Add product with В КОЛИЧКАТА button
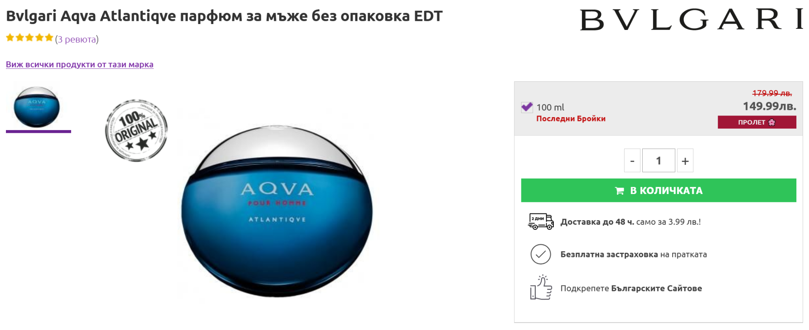This screenshot has width=809, height=330. [x=658, y=190]
